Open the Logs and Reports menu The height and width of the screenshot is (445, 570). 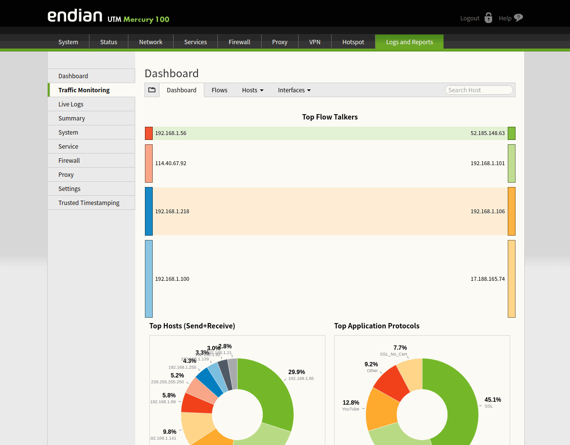pyautogui.click(x=410, y=42)
